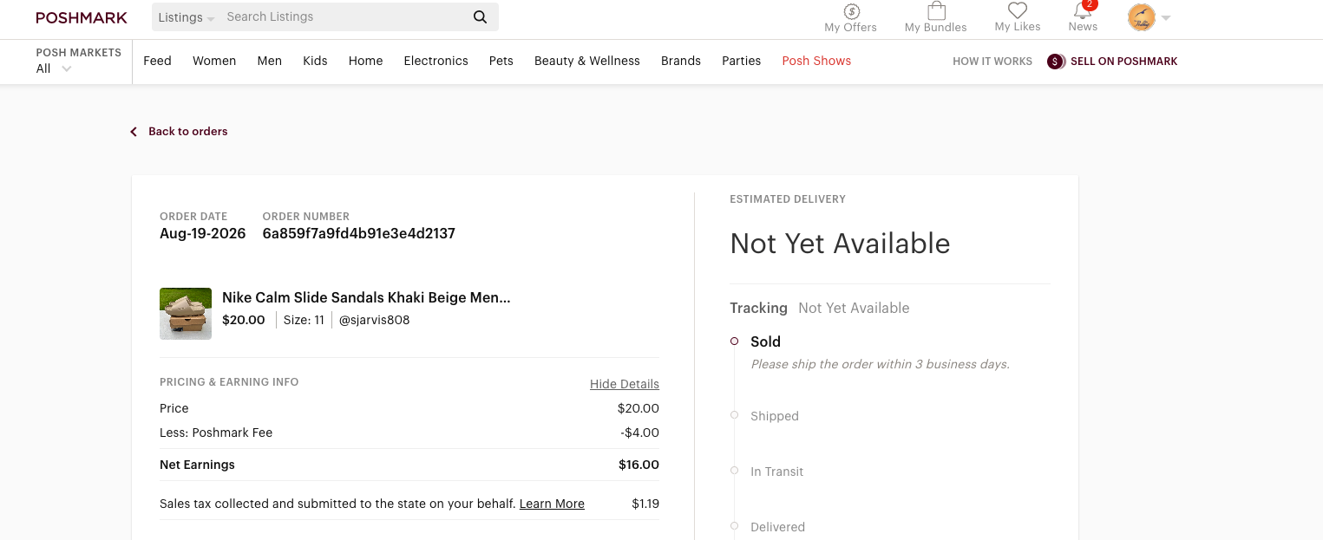This screenshot has width=1323, height=540.
Task: Click Learn More about sales tax
Action: [x=552, y=504]
